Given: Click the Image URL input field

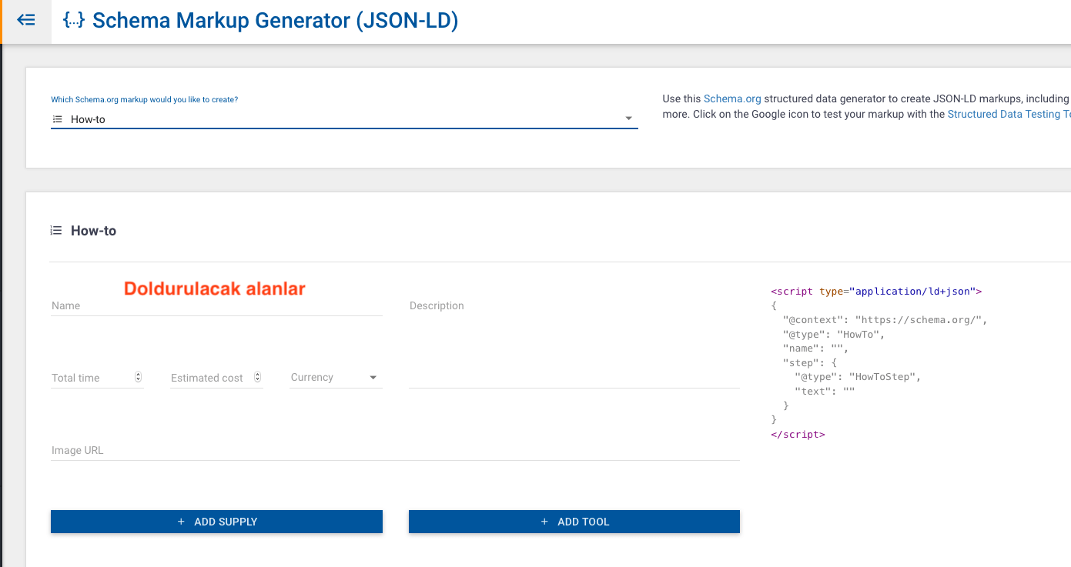Looking at the screenshot, I should (x=394, y=450).
